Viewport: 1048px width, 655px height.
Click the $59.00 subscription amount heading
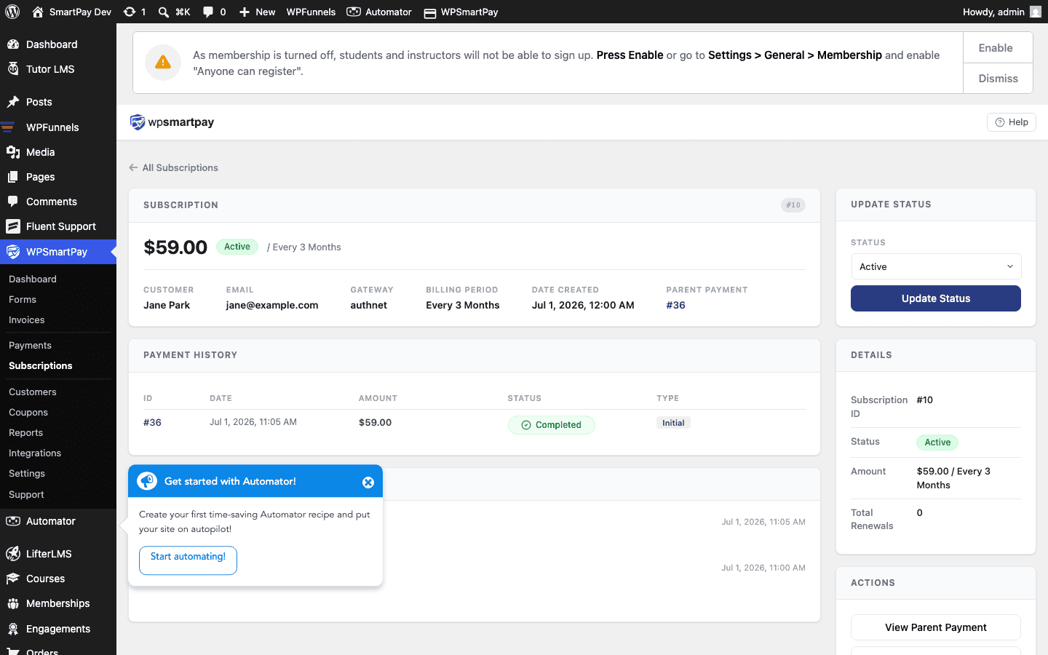(x=175, y=247)
